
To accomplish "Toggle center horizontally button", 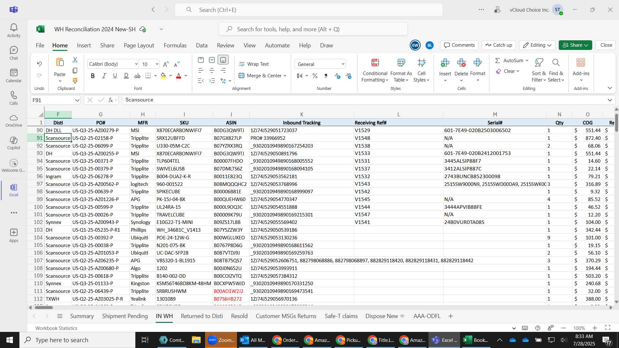I will 212,70.
